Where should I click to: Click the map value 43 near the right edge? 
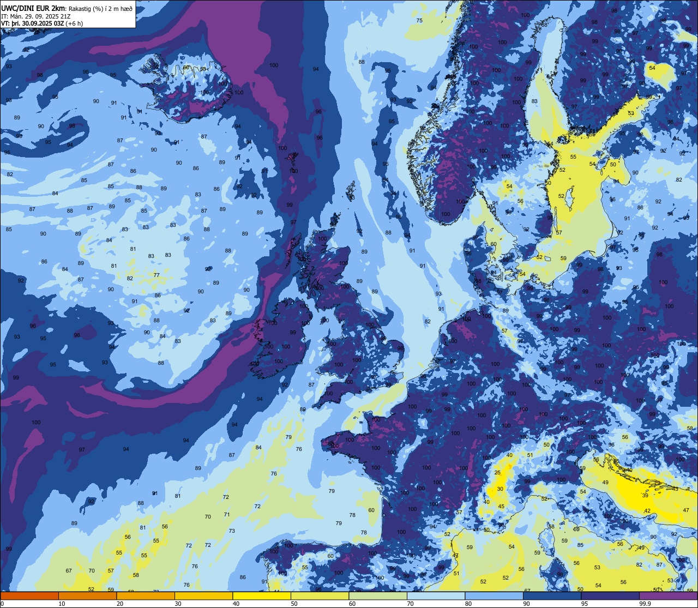point(675,489)
